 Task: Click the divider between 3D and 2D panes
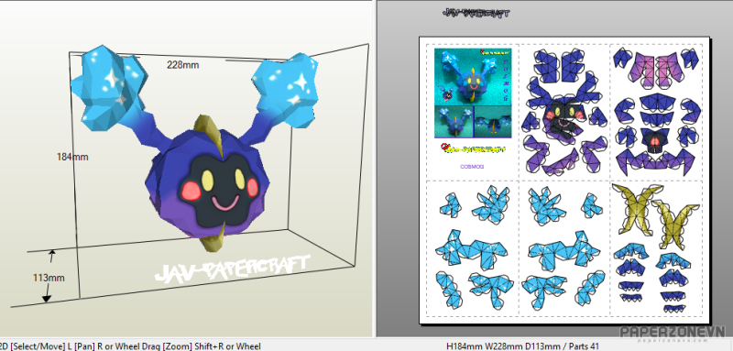375,169
